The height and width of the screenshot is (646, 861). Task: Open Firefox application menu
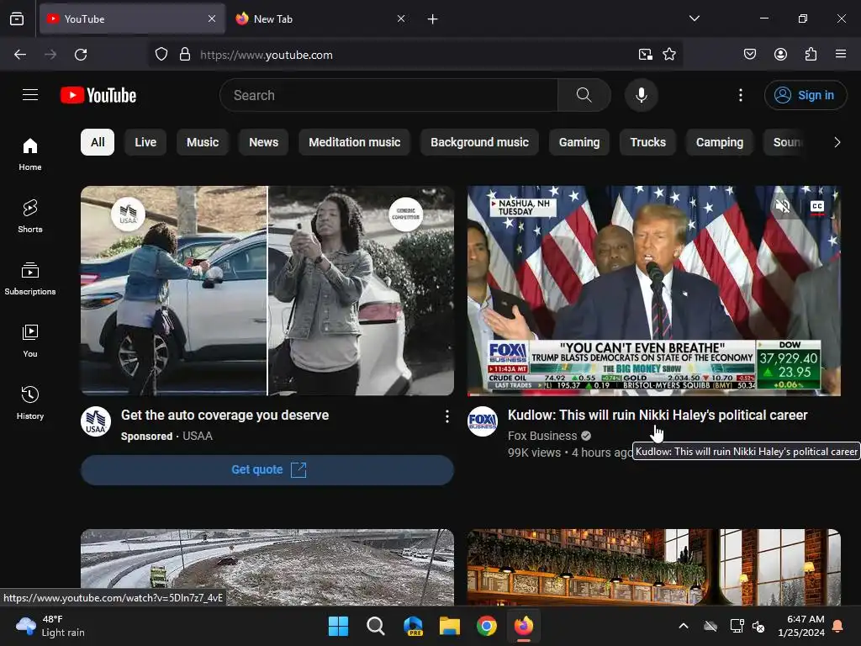pyautogui.click(x=841, y=54)
